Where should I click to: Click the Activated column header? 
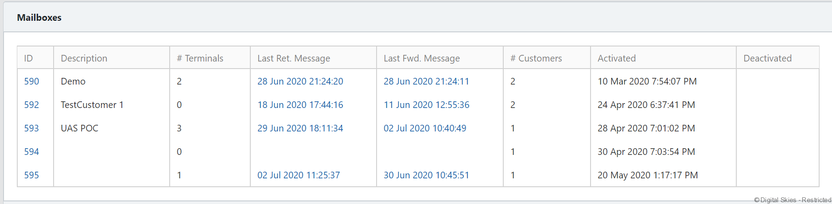coord(616,58)
